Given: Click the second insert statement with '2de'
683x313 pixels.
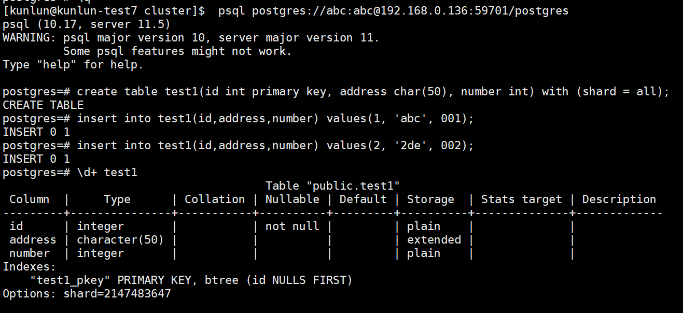Looking at the screenshot, I should 275,146.
